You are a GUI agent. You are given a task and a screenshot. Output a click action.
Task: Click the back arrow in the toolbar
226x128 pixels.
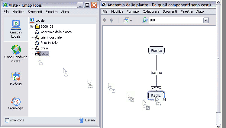pos(105,20)
